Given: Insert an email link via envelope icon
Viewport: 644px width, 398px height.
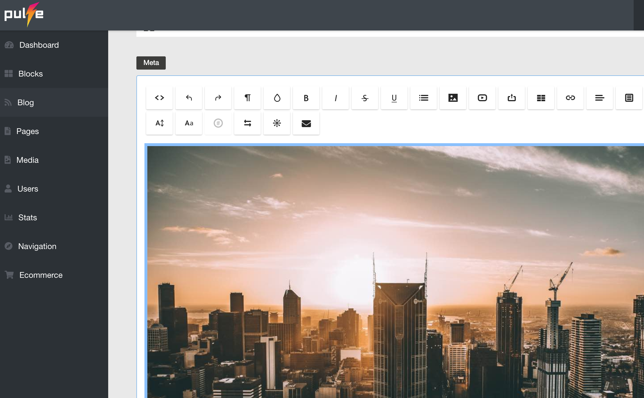Looking at the screenshot, I should tap(306, 123).
